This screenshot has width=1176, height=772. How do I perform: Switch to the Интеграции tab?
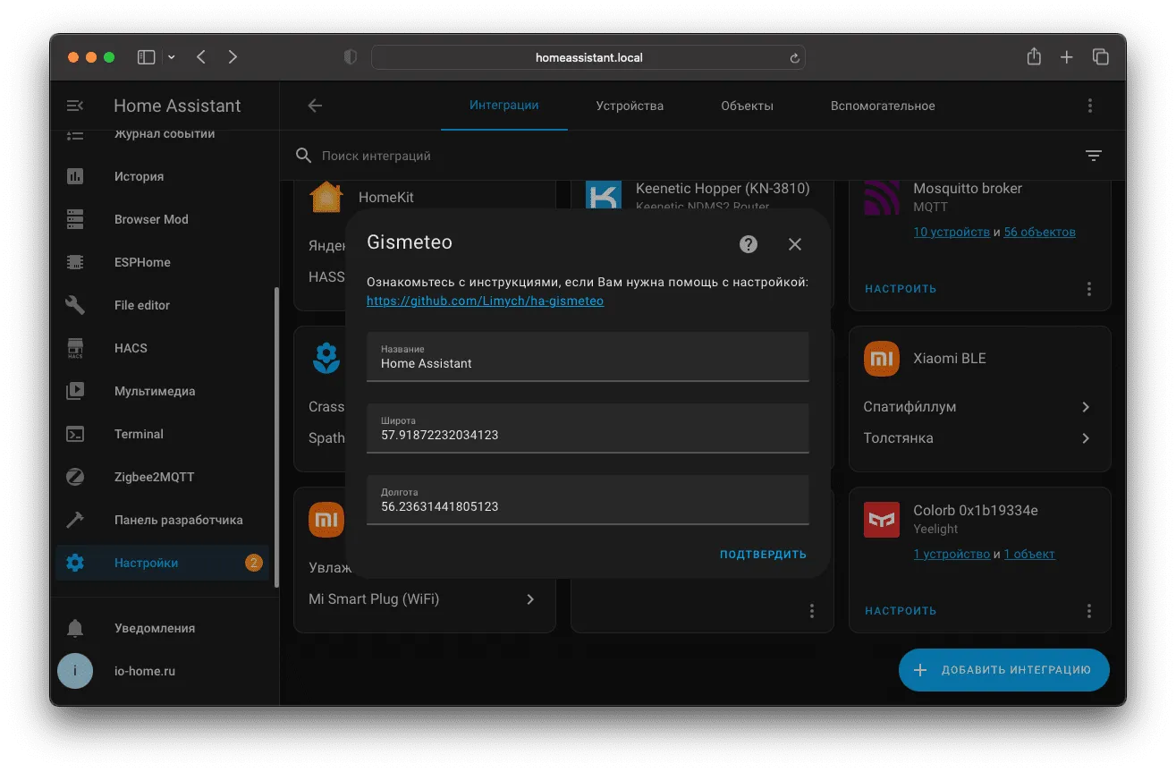(x=504, y=106)
